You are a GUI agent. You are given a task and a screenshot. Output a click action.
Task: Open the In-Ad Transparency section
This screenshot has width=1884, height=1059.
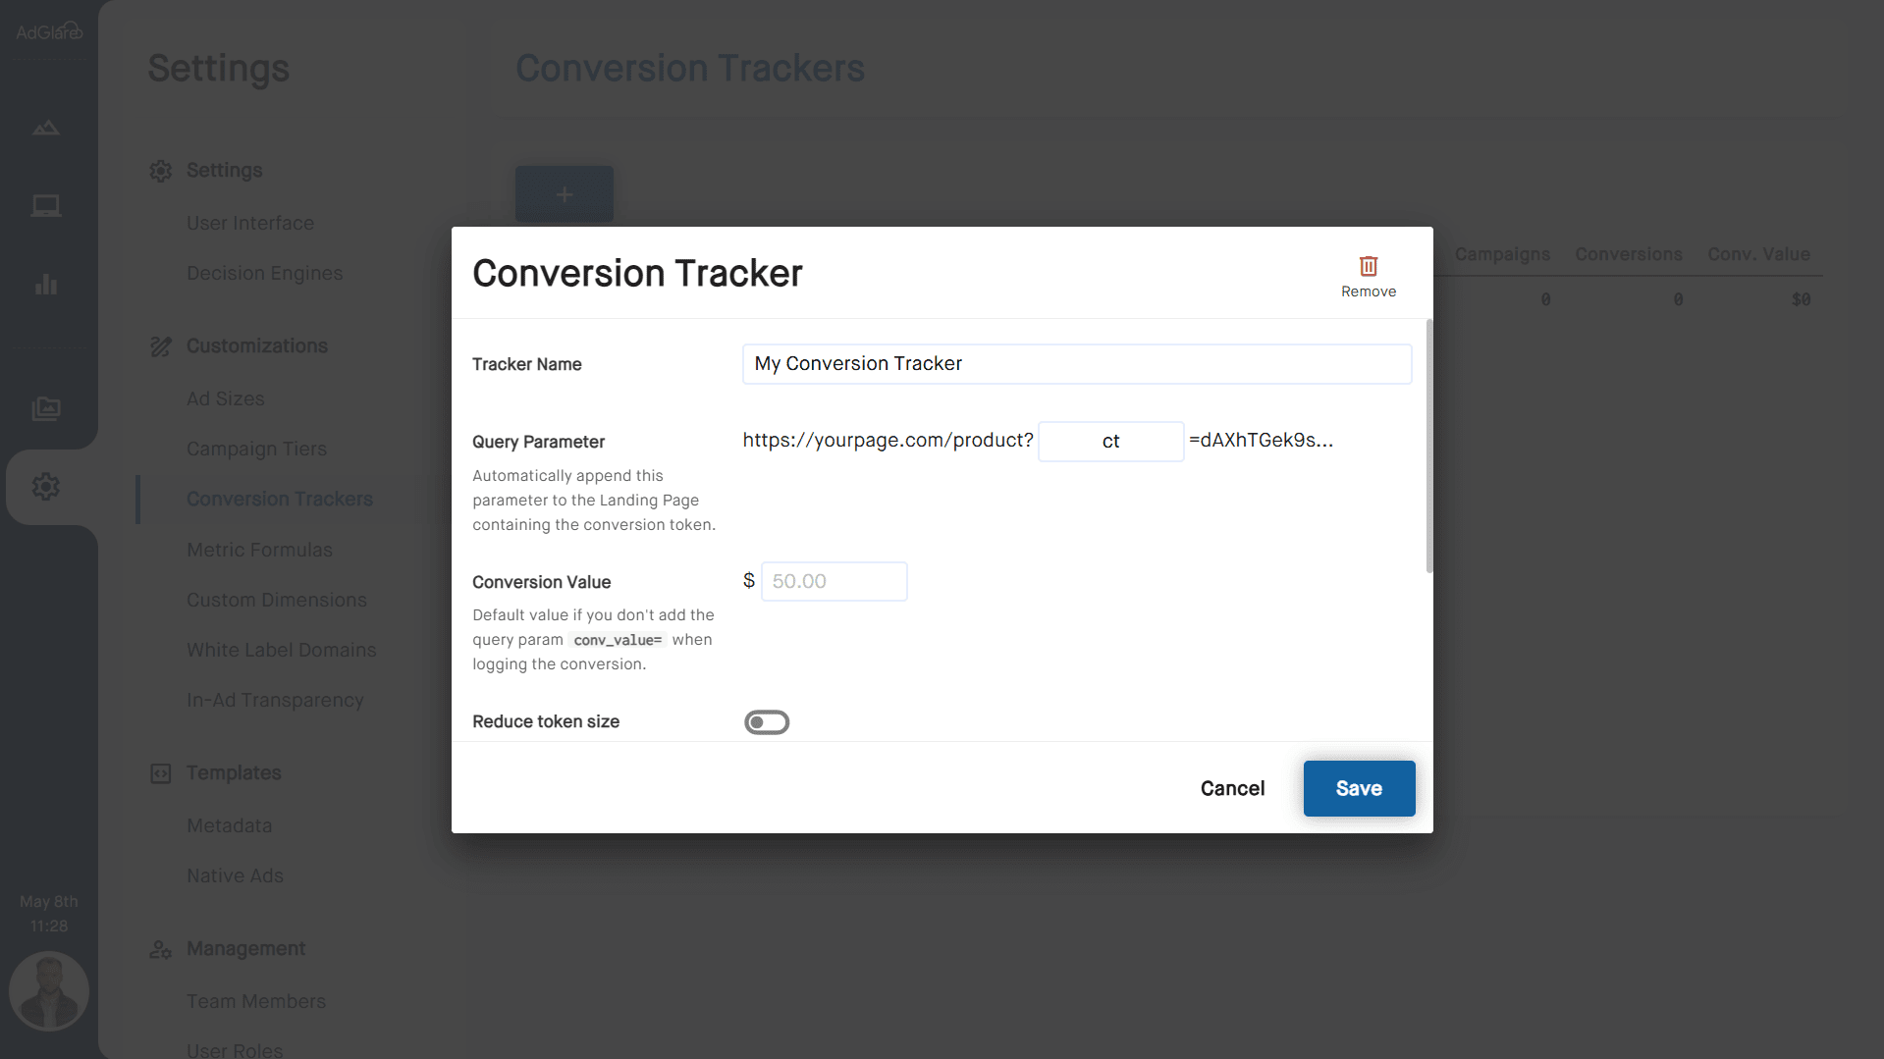click(275, 700)
